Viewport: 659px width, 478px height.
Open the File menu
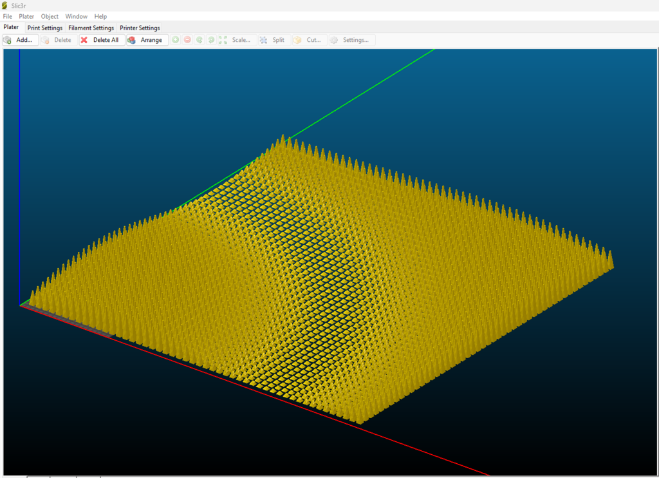[x=8, y=16]
